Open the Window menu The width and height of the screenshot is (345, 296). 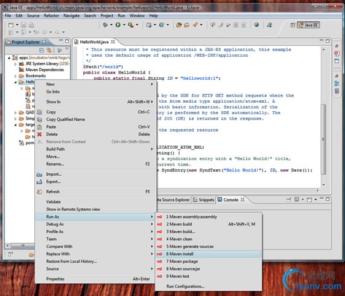[137, 16]
